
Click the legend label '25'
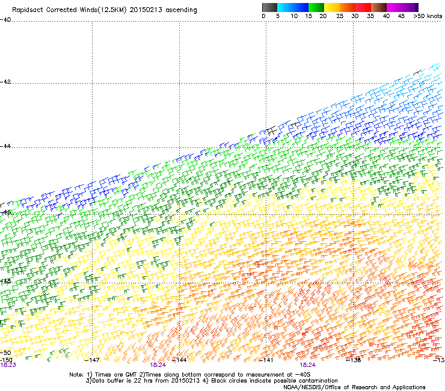pyautogui.click(x=340, y=16)
